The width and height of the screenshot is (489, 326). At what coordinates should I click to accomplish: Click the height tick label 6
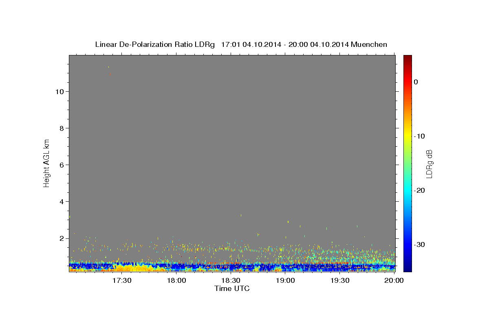coord(61,165)
